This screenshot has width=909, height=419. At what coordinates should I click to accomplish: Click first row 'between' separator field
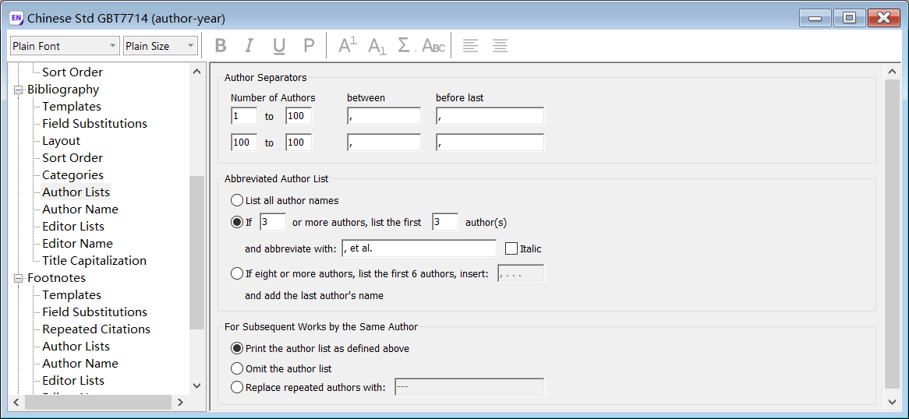coord(384,116)
